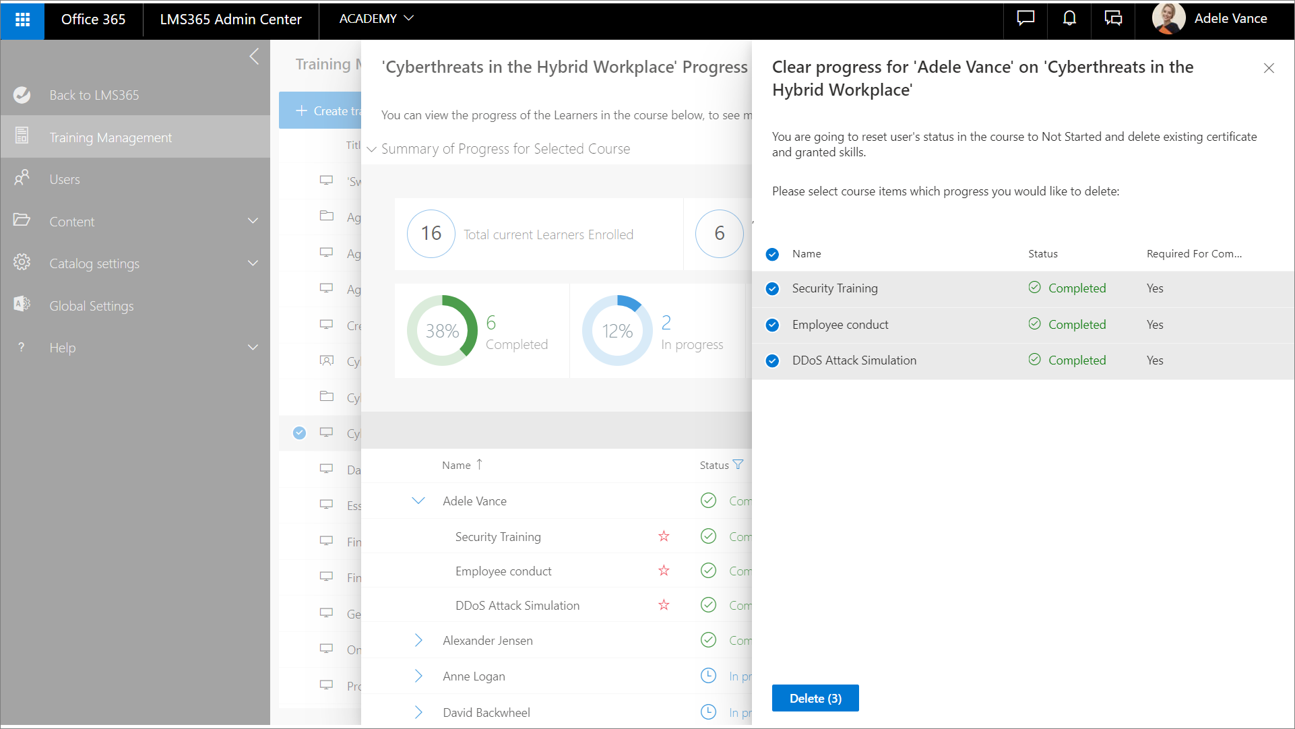Open the chat message icon in header
The width and height of the screenshot is (1295, 729).
(x=1025, y=19)
